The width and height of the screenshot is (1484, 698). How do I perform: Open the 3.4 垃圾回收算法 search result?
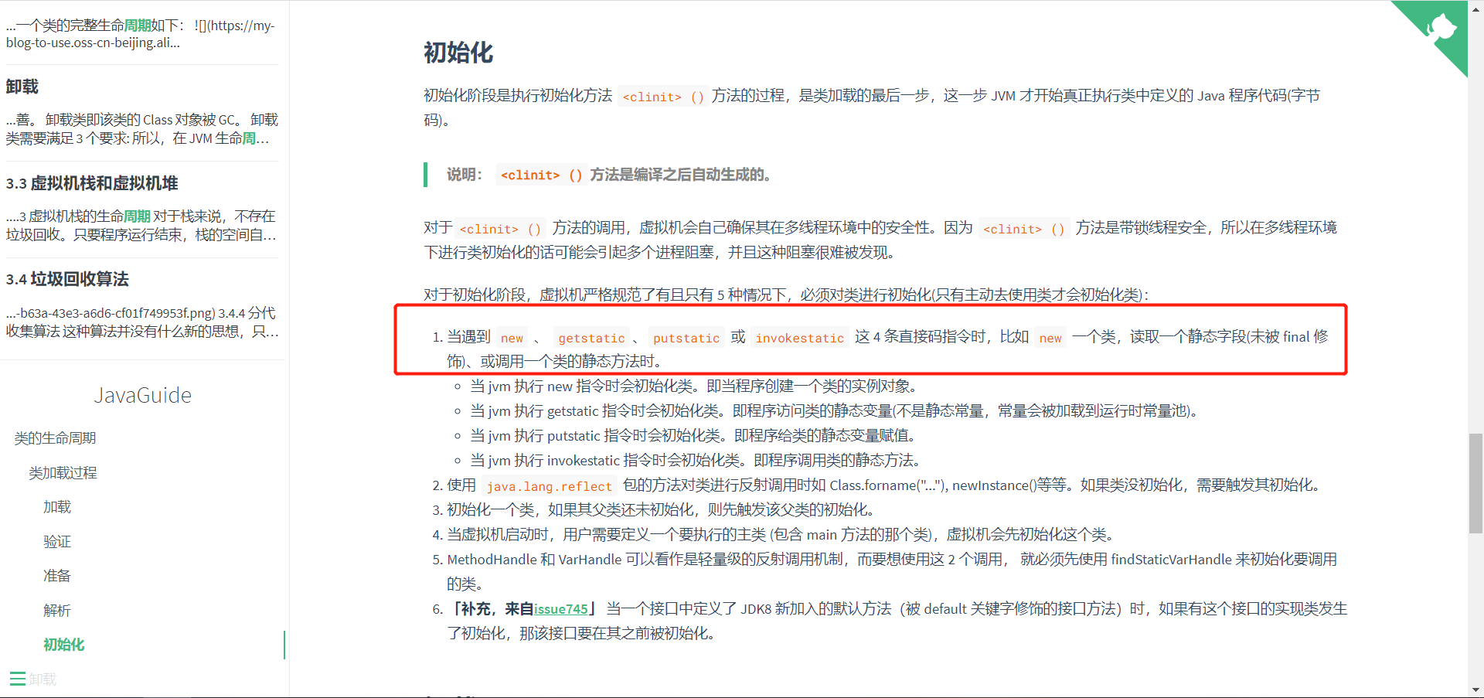(x=67, y=279)
